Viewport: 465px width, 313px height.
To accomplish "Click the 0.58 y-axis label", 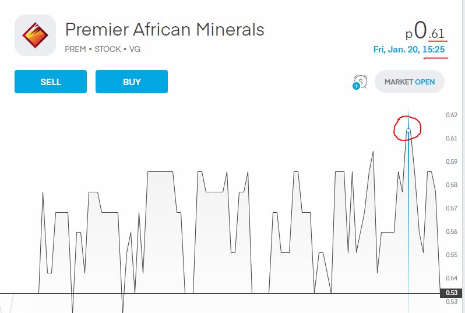I will 452,185.
